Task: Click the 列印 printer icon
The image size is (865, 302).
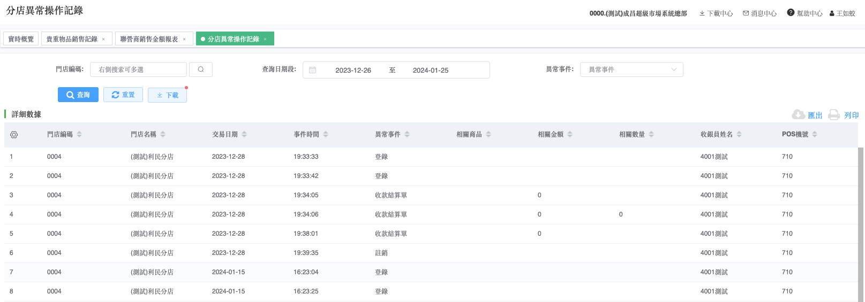Action: [834, 115]
